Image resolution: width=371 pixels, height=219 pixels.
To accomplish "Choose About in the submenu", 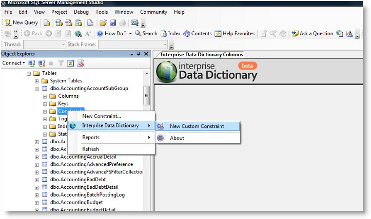I will (177, 138).
